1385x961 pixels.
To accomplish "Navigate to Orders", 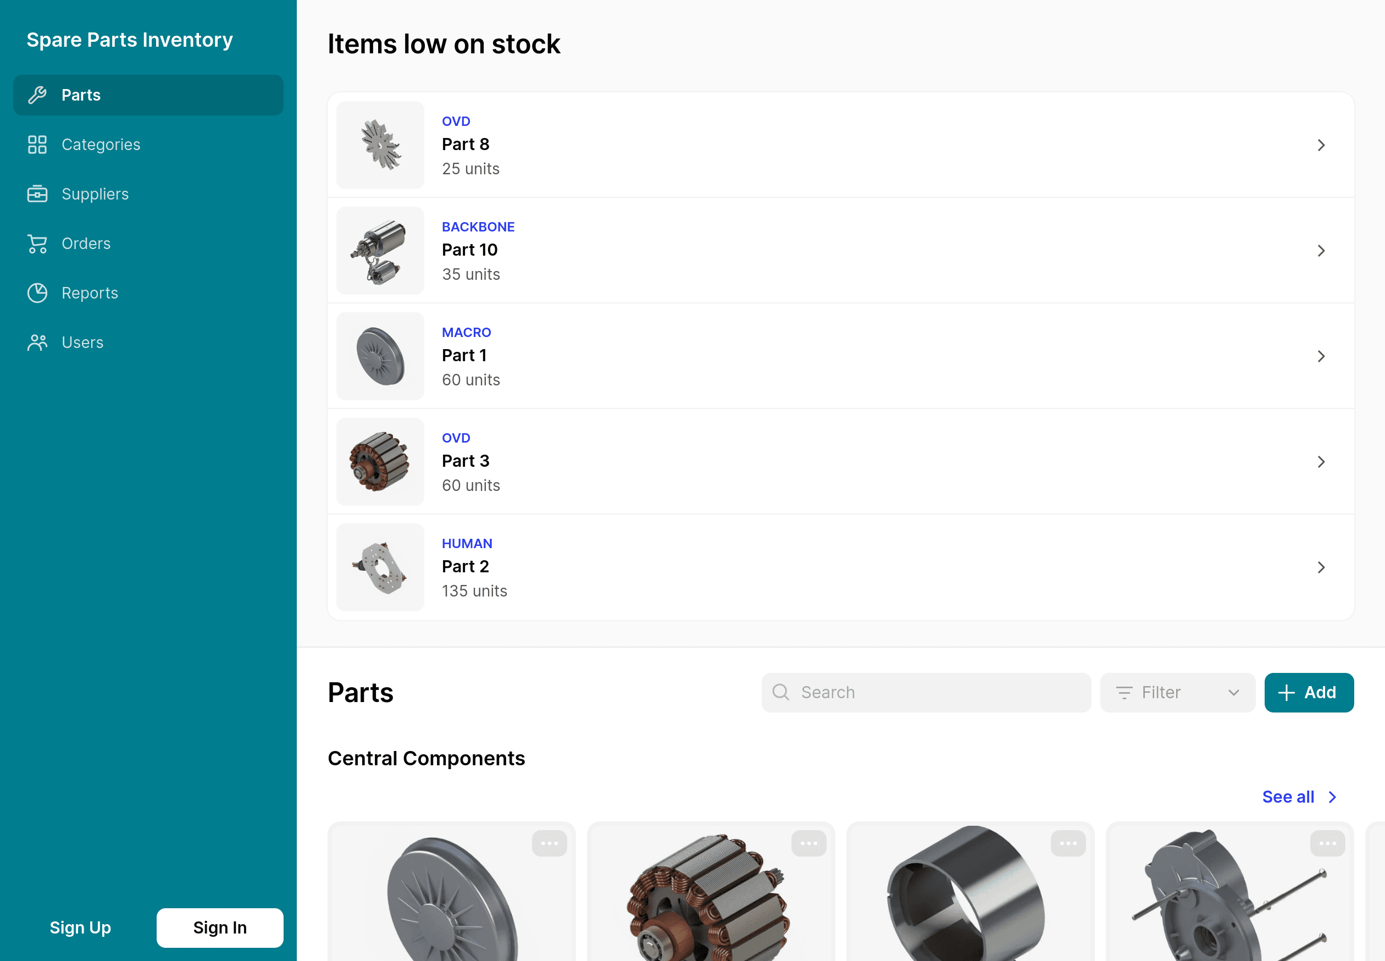I will [148, 243].
